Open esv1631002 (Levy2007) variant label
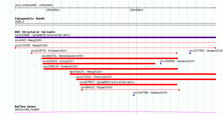223x115 pixels. tap(58, 61)
